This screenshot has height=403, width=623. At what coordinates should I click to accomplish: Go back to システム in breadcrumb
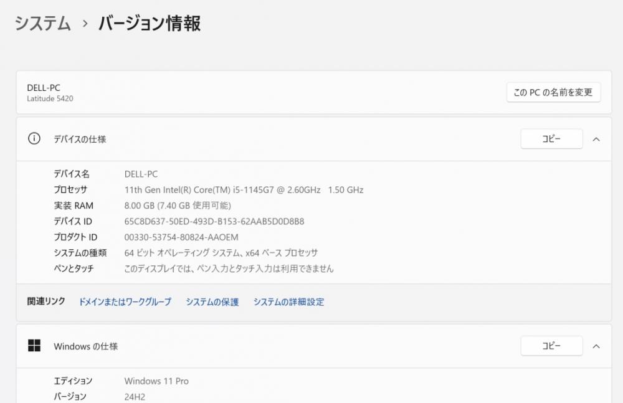click(x=43, y=23)
